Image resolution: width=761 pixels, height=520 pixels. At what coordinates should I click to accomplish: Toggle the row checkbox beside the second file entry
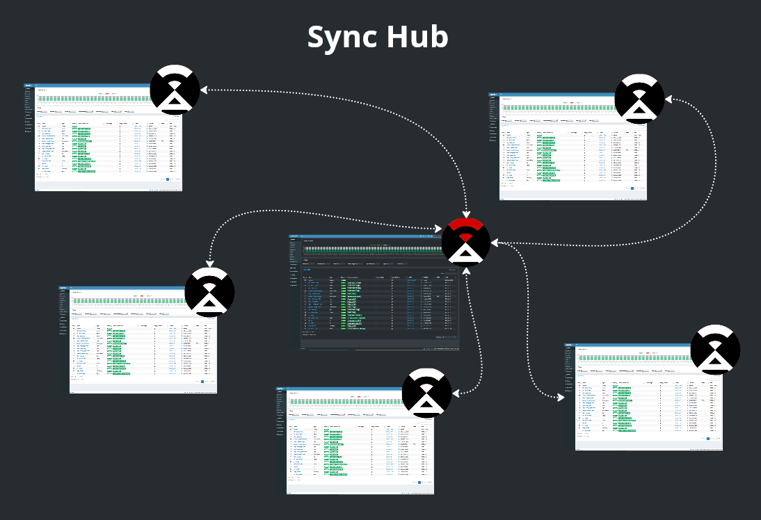[39, 129]
